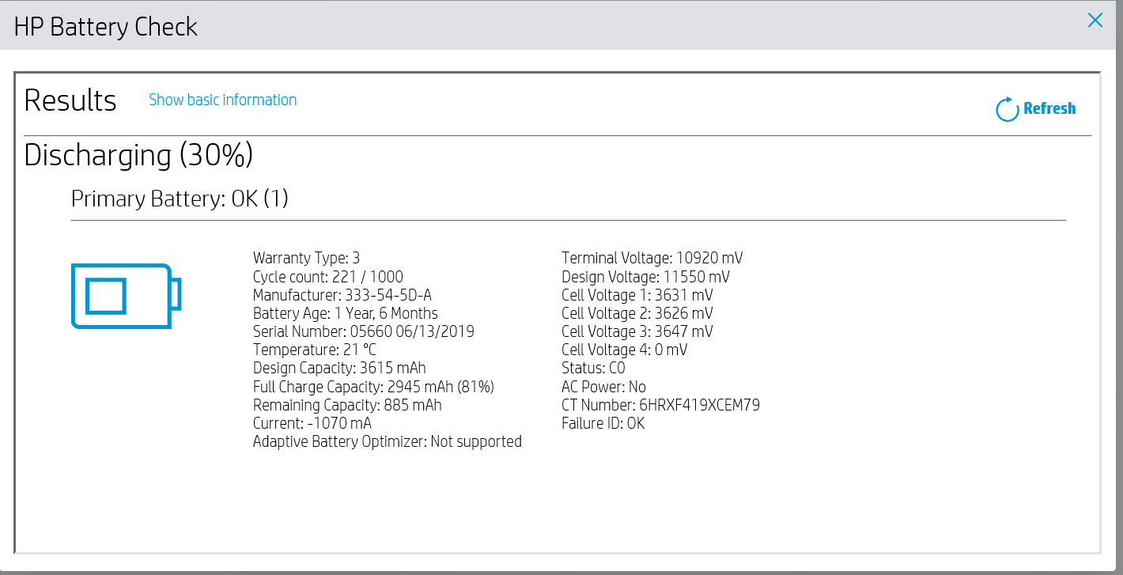Viewport: 1123px width, 575px height.
Task: Click the Refresh circular arrow icon
Action: pyautogui.click(x=1007, y=109)
